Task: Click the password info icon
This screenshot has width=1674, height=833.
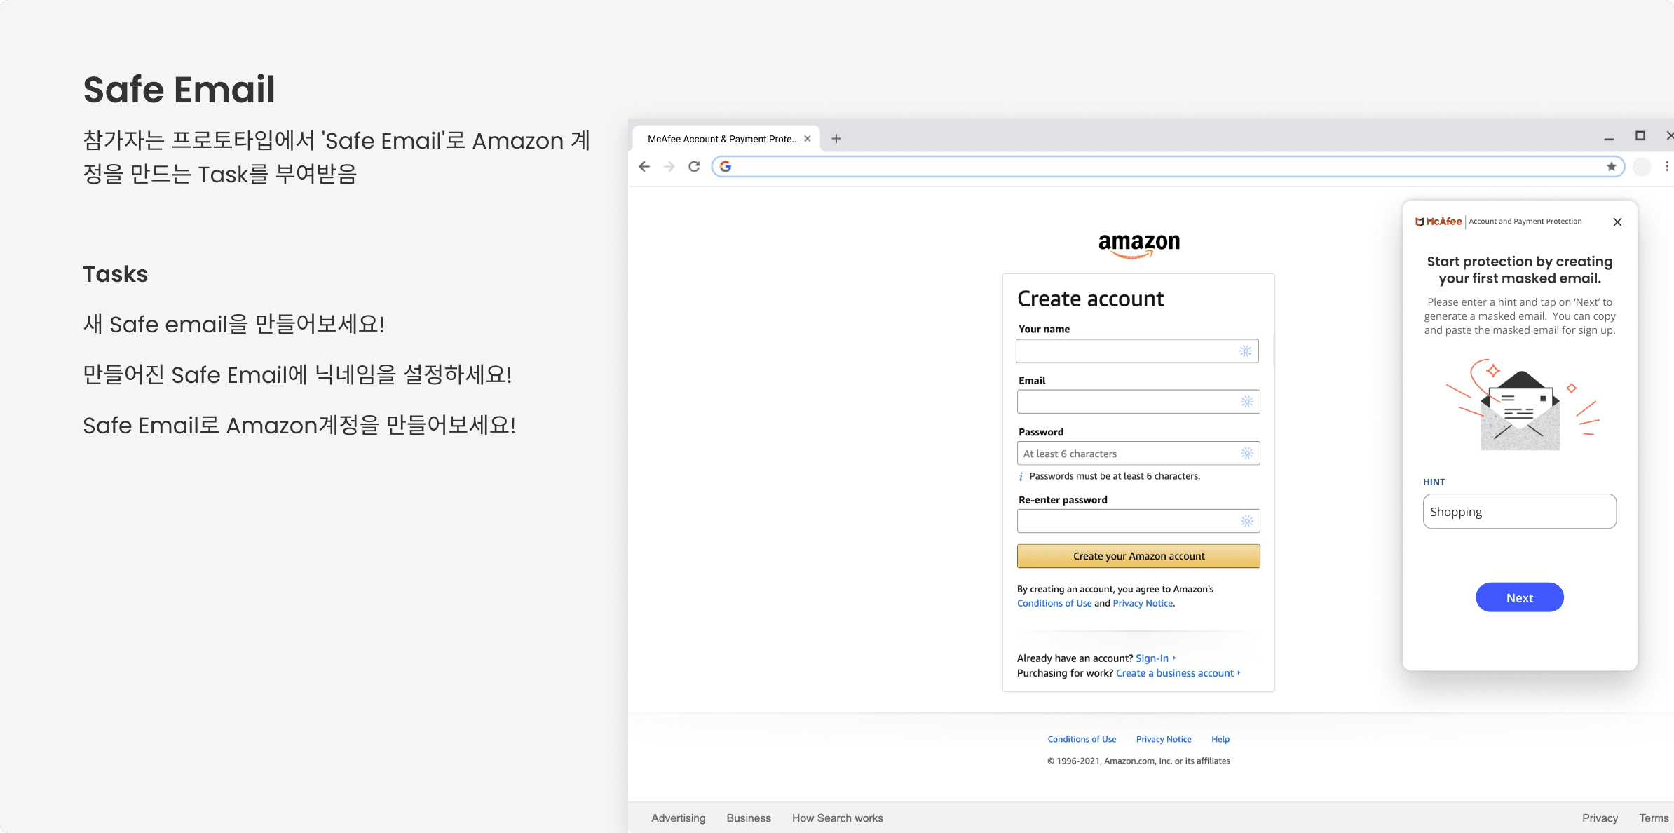Action: 1021,477
